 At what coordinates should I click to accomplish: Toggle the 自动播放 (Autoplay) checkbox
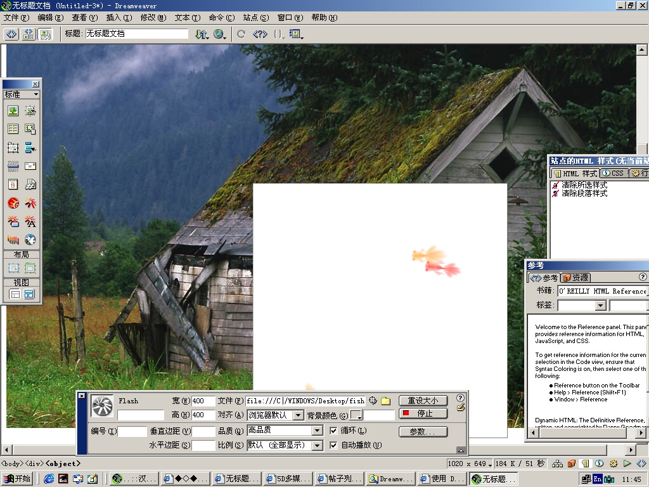[333, 445]
